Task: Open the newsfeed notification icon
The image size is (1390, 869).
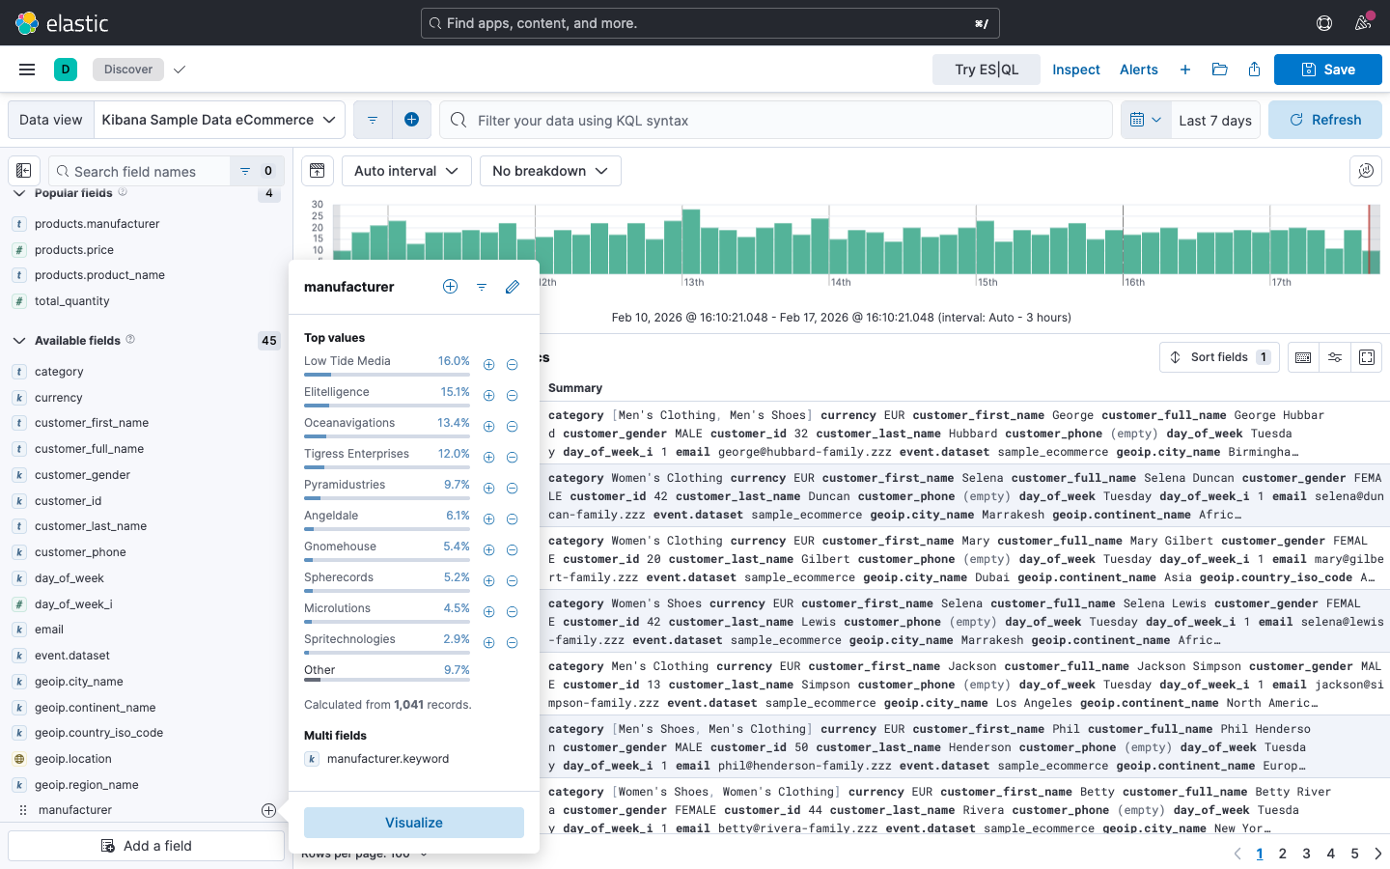Action: point(1363,23)
